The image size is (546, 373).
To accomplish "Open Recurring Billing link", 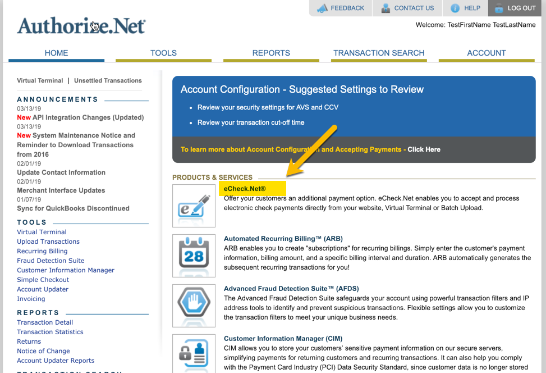I will point(43,251).
